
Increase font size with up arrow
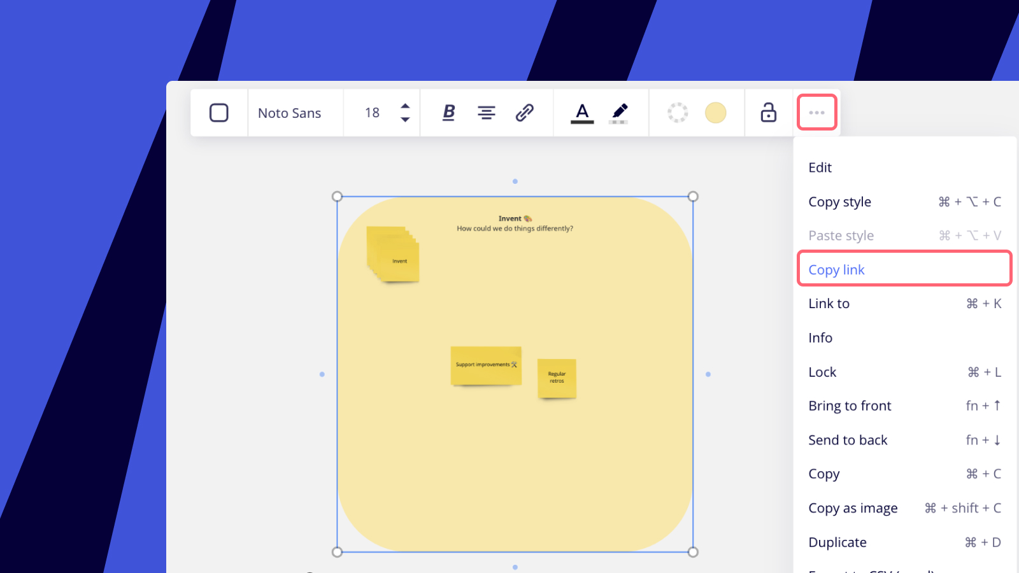pyautogui.click(x=405, y=106)
